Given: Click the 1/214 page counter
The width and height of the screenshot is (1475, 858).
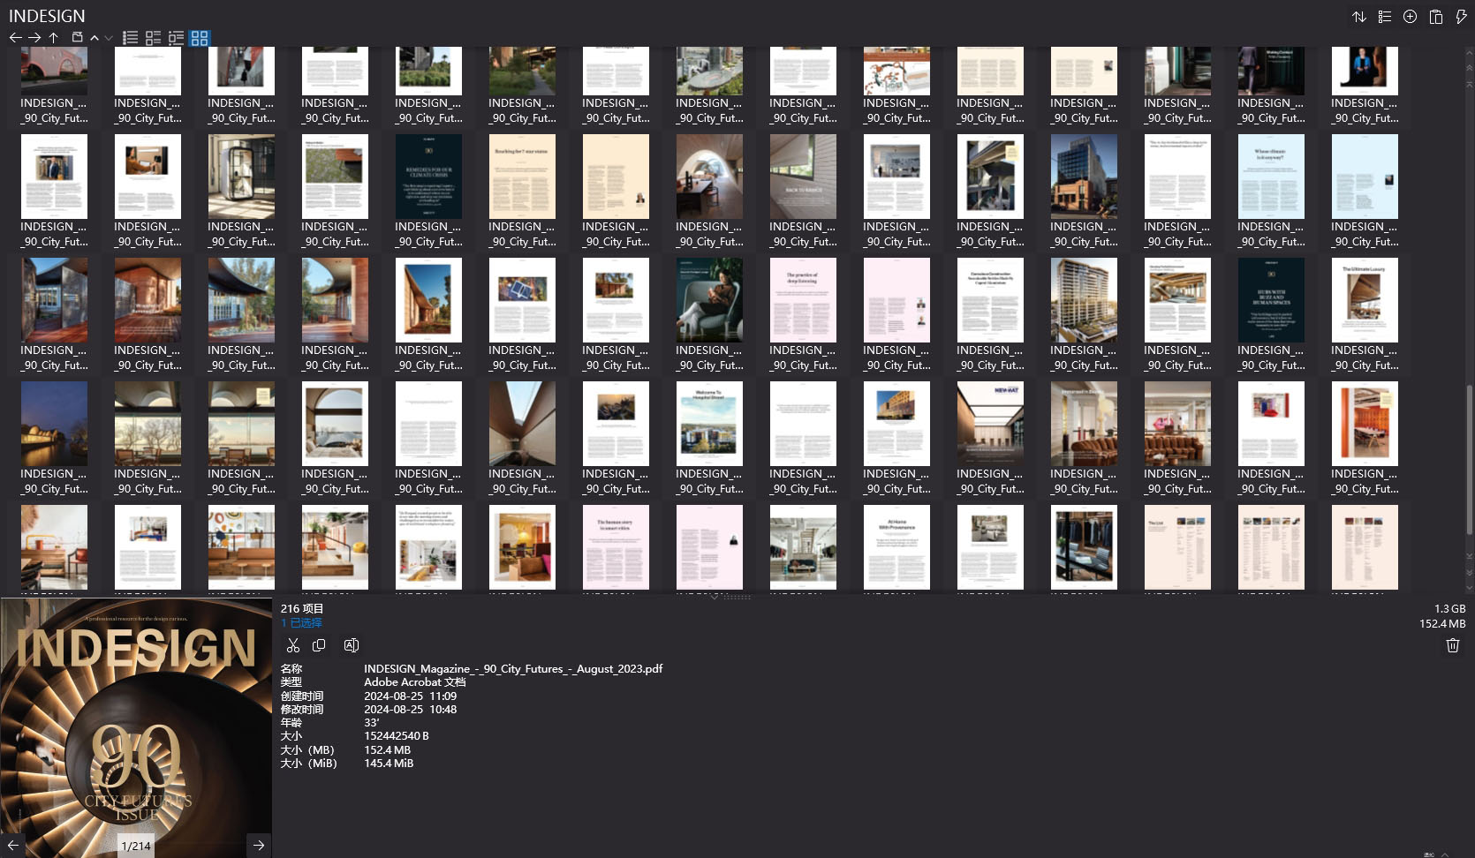Looking at the screenshot, I should [x=136, y=846].
